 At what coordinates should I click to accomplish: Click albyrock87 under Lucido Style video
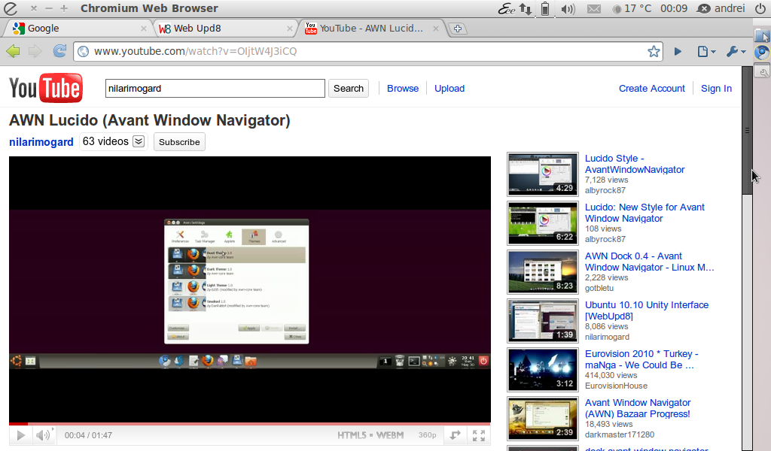tap(605, 190)
